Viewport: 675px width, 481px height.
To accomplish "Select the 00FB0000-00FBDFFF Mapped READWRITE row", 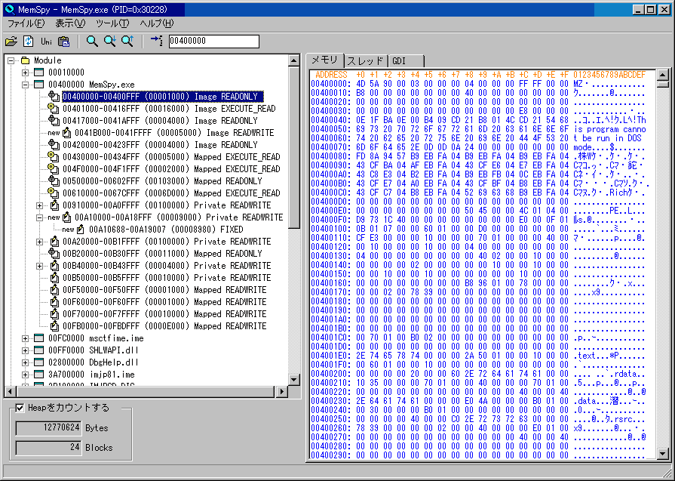I will (164, 326).
